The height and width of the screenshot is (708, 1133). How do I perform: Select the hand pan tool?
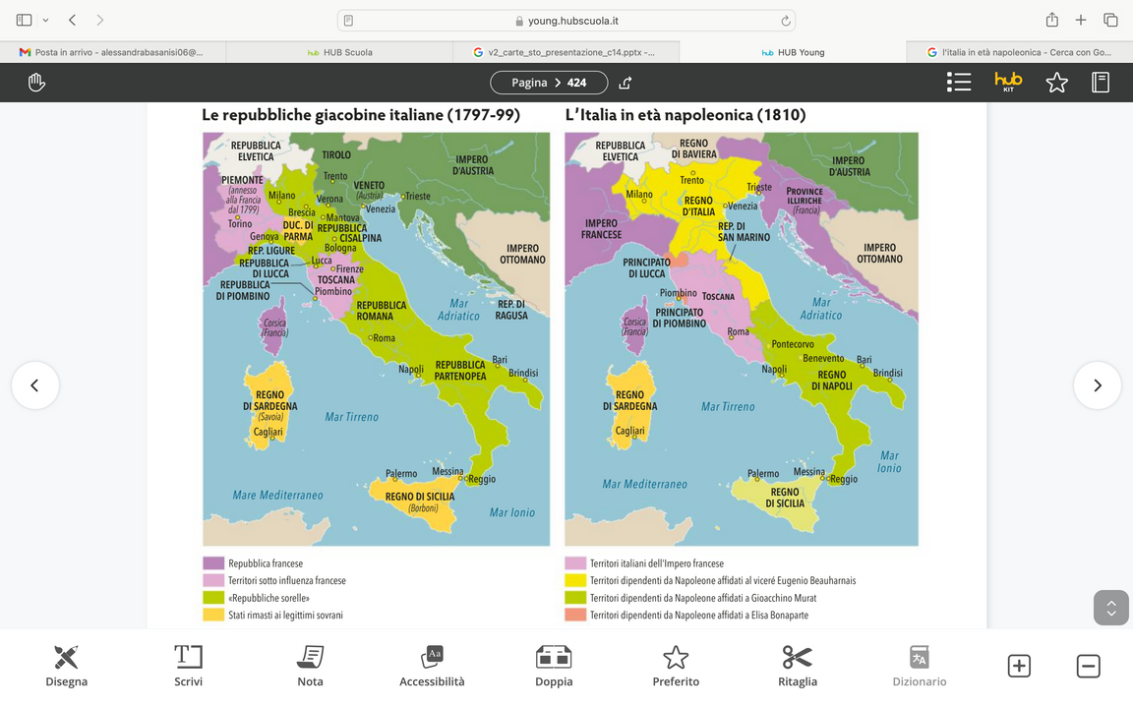36,83
